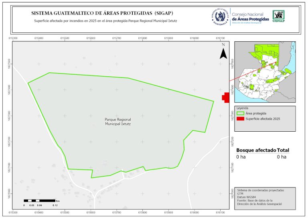The width and height of the screenshot is (308, 218).
Task: Click the green CONAP logo
Action: pyautogui.click(x=279, y=16)
